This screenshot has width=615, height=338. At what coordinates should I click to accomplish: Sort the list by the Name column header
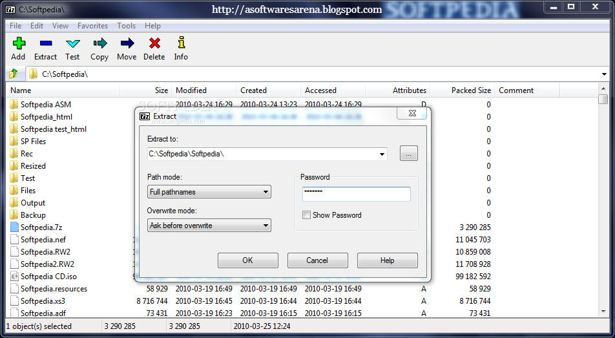pyautogui.click(x=63, y=90)
